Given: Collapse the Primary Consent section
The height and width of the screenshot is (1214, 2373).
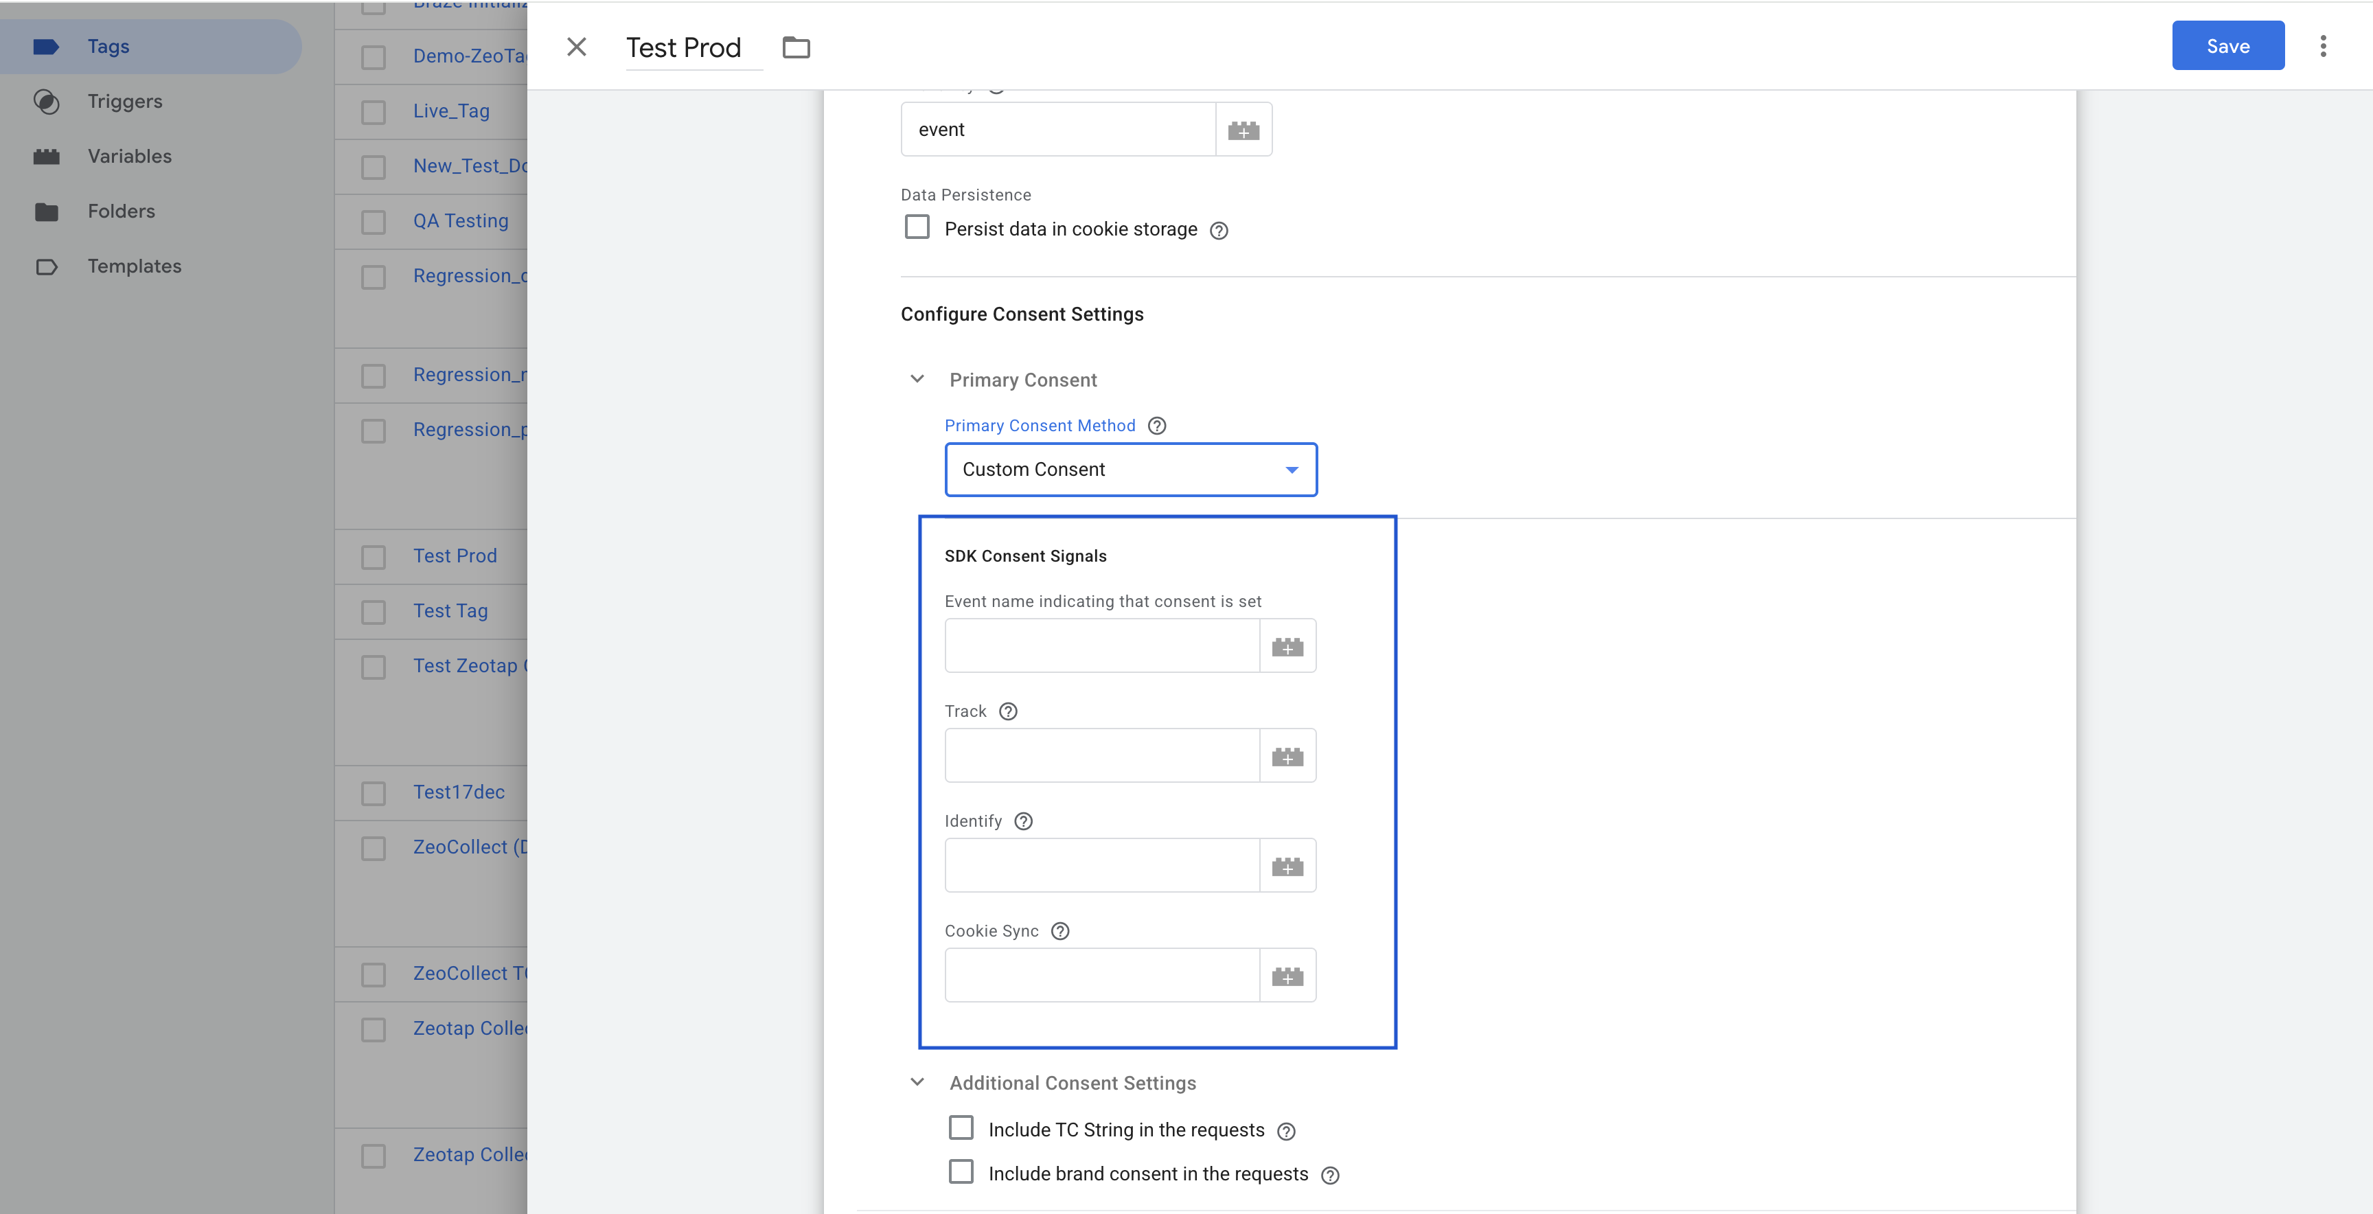Looking at the screenshot, I should [x=917, y=380].
